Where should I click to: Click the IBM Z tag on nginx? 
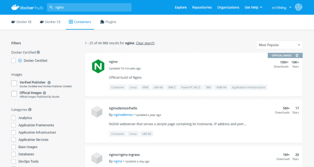tap(172, 88)
